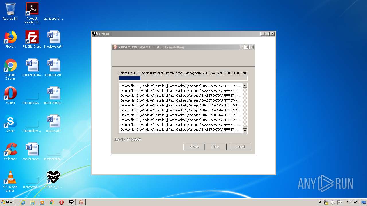Open Acrobat Reader DC shortcut
The width and height of the screenshot is (367, 206).
tap(32, 13)
